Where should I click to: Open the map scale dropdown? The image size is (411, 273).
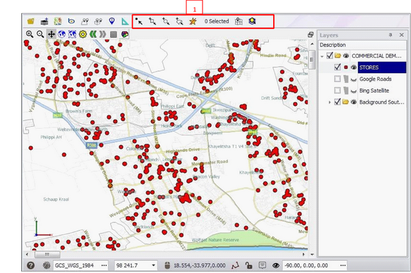153,265
